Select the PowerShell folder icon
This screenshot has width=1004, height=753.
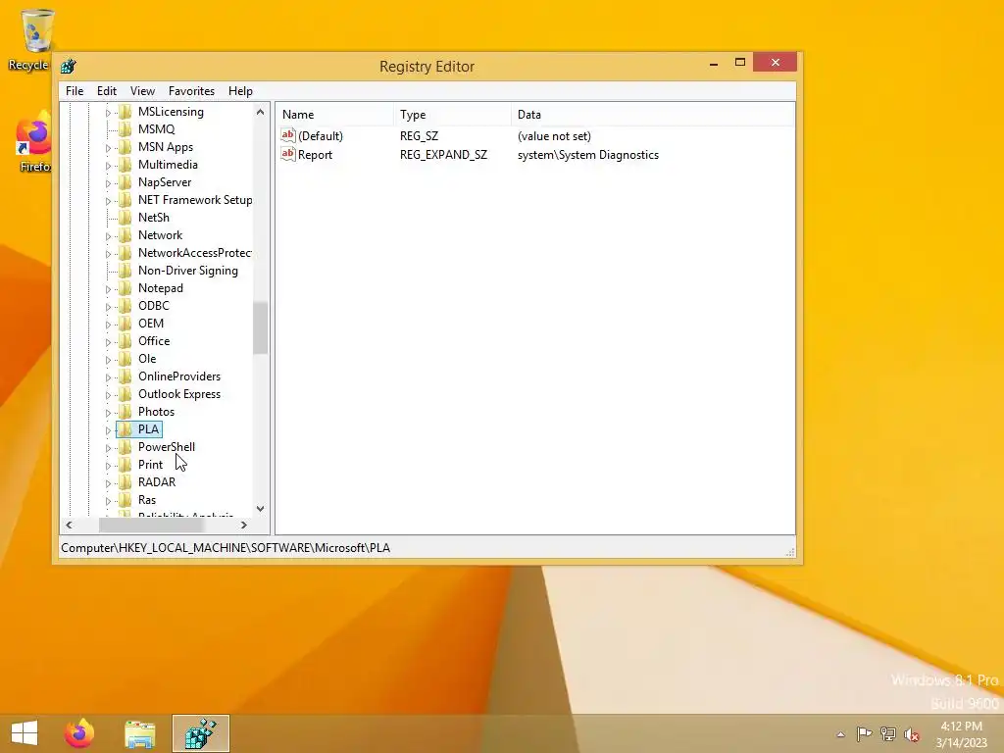tap(125, 447)
